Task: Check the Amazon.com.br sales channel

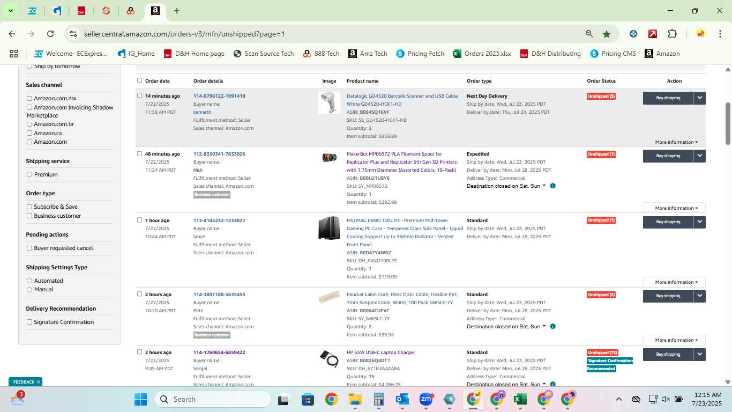Action: 29,124
